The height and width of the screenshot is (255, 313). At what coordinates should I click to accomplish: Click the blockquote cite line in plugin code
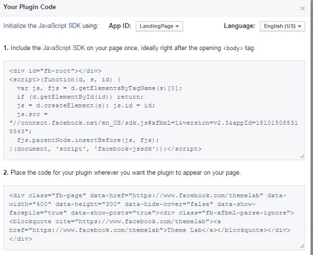pyautogui.click(x=115, y=222)
